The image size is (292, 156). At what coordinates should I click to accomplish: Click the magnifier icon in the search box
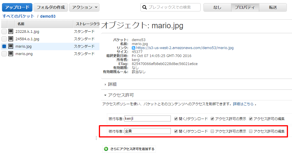[145, 7]
